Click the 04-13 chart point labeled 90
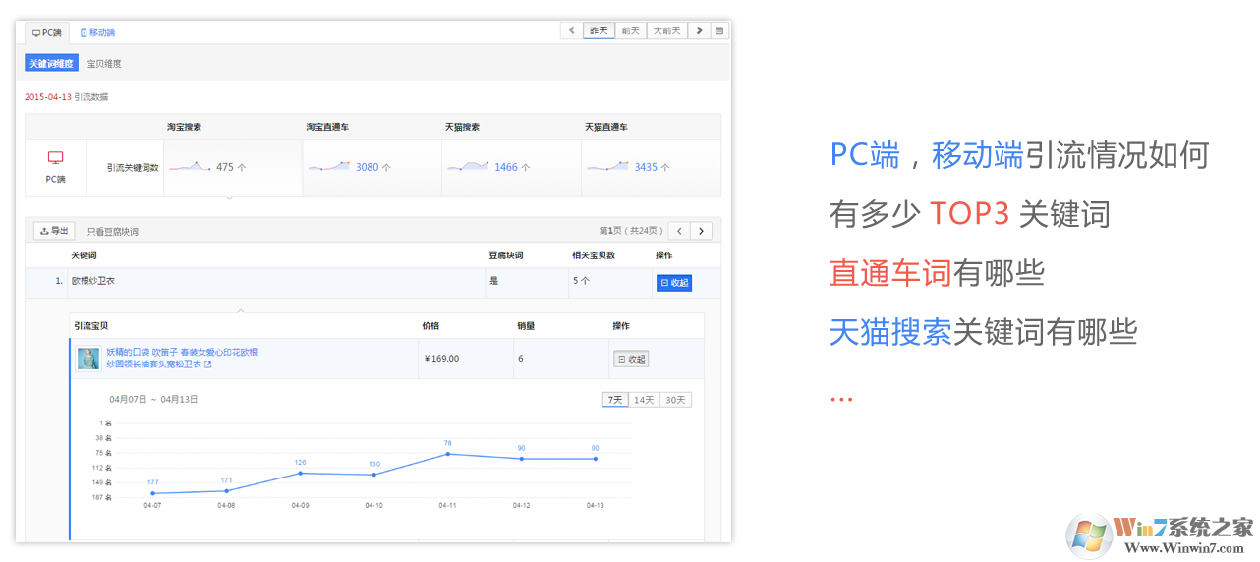The image size is (1260, 562). coord(596,459)
